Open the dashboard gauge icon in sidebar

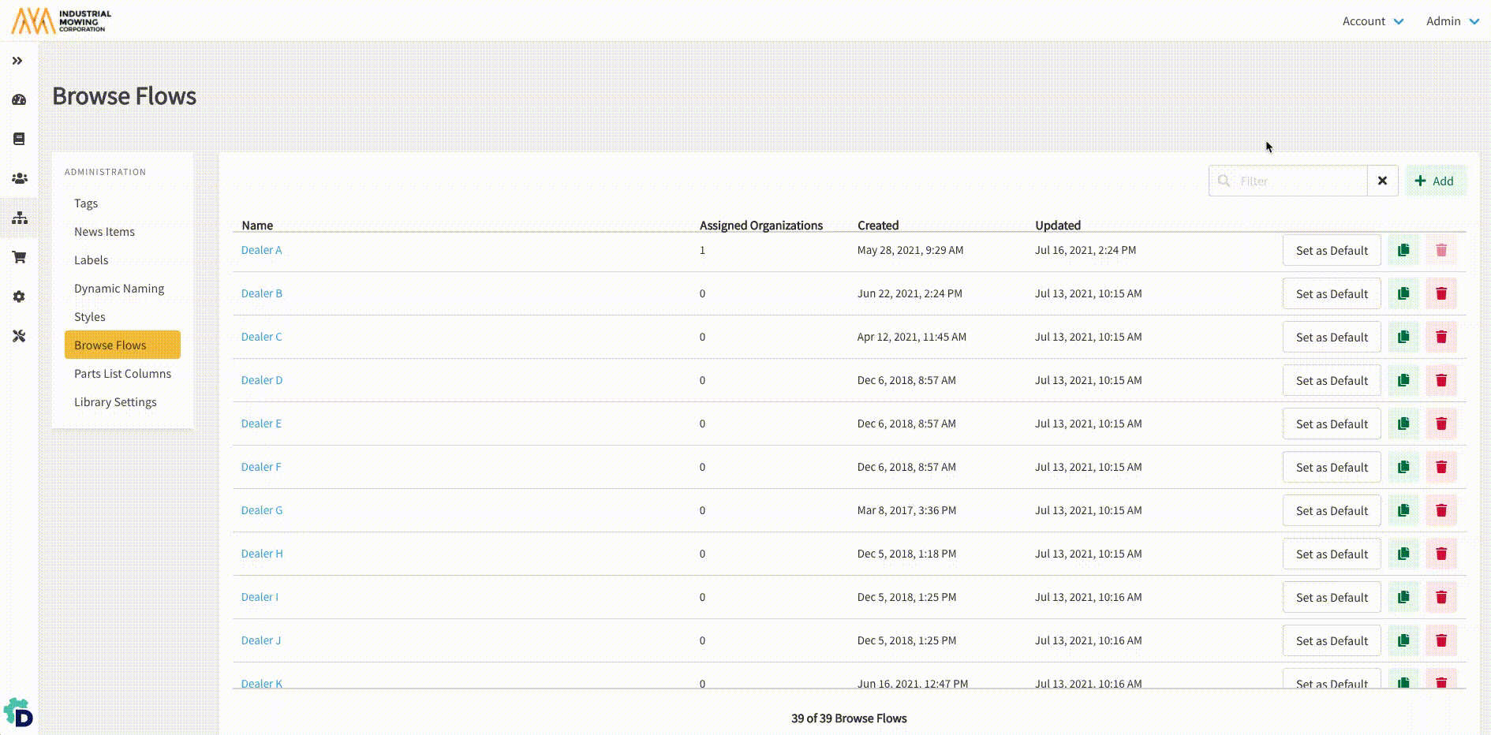click(19, 100)
